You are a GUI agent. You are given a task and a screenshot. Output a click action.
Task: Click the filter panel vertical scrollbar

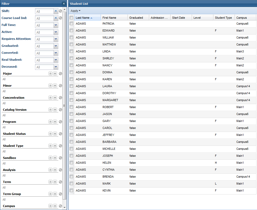(x=65, y=107)
